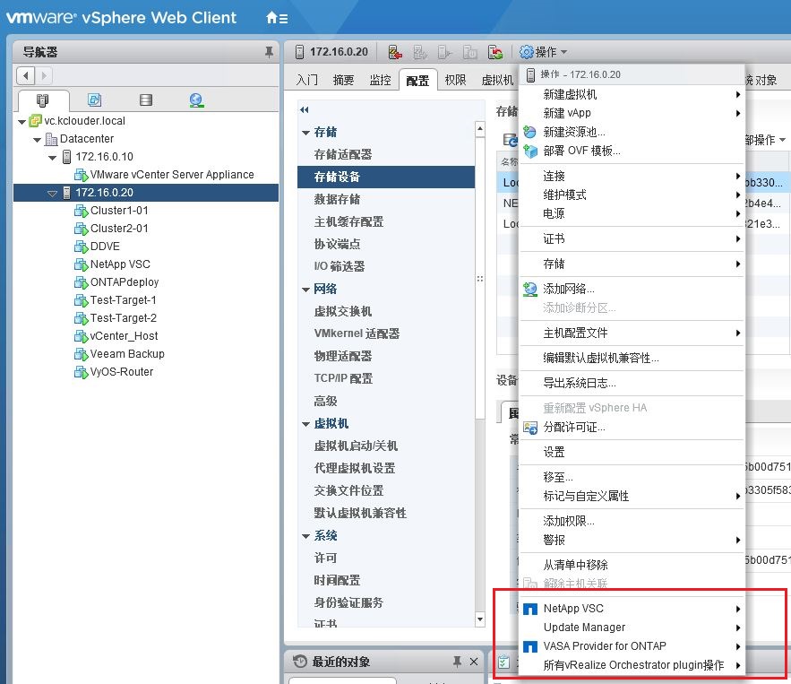Screen dimensions: 791x684
Task: Collapse vc.kclouder.local tree node
Action: pyautogui.click(x=21, y=122)
